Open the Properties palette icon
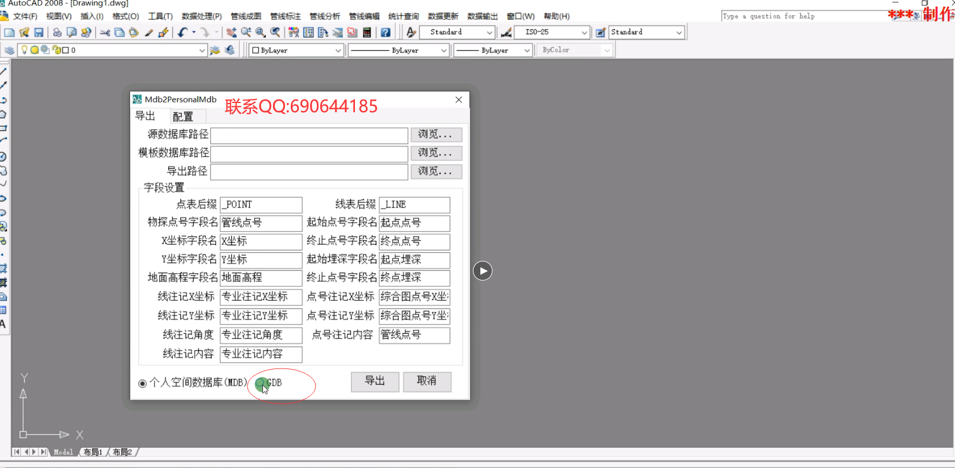Viewport: 955px width, 468px height. [x=294, y=32]
